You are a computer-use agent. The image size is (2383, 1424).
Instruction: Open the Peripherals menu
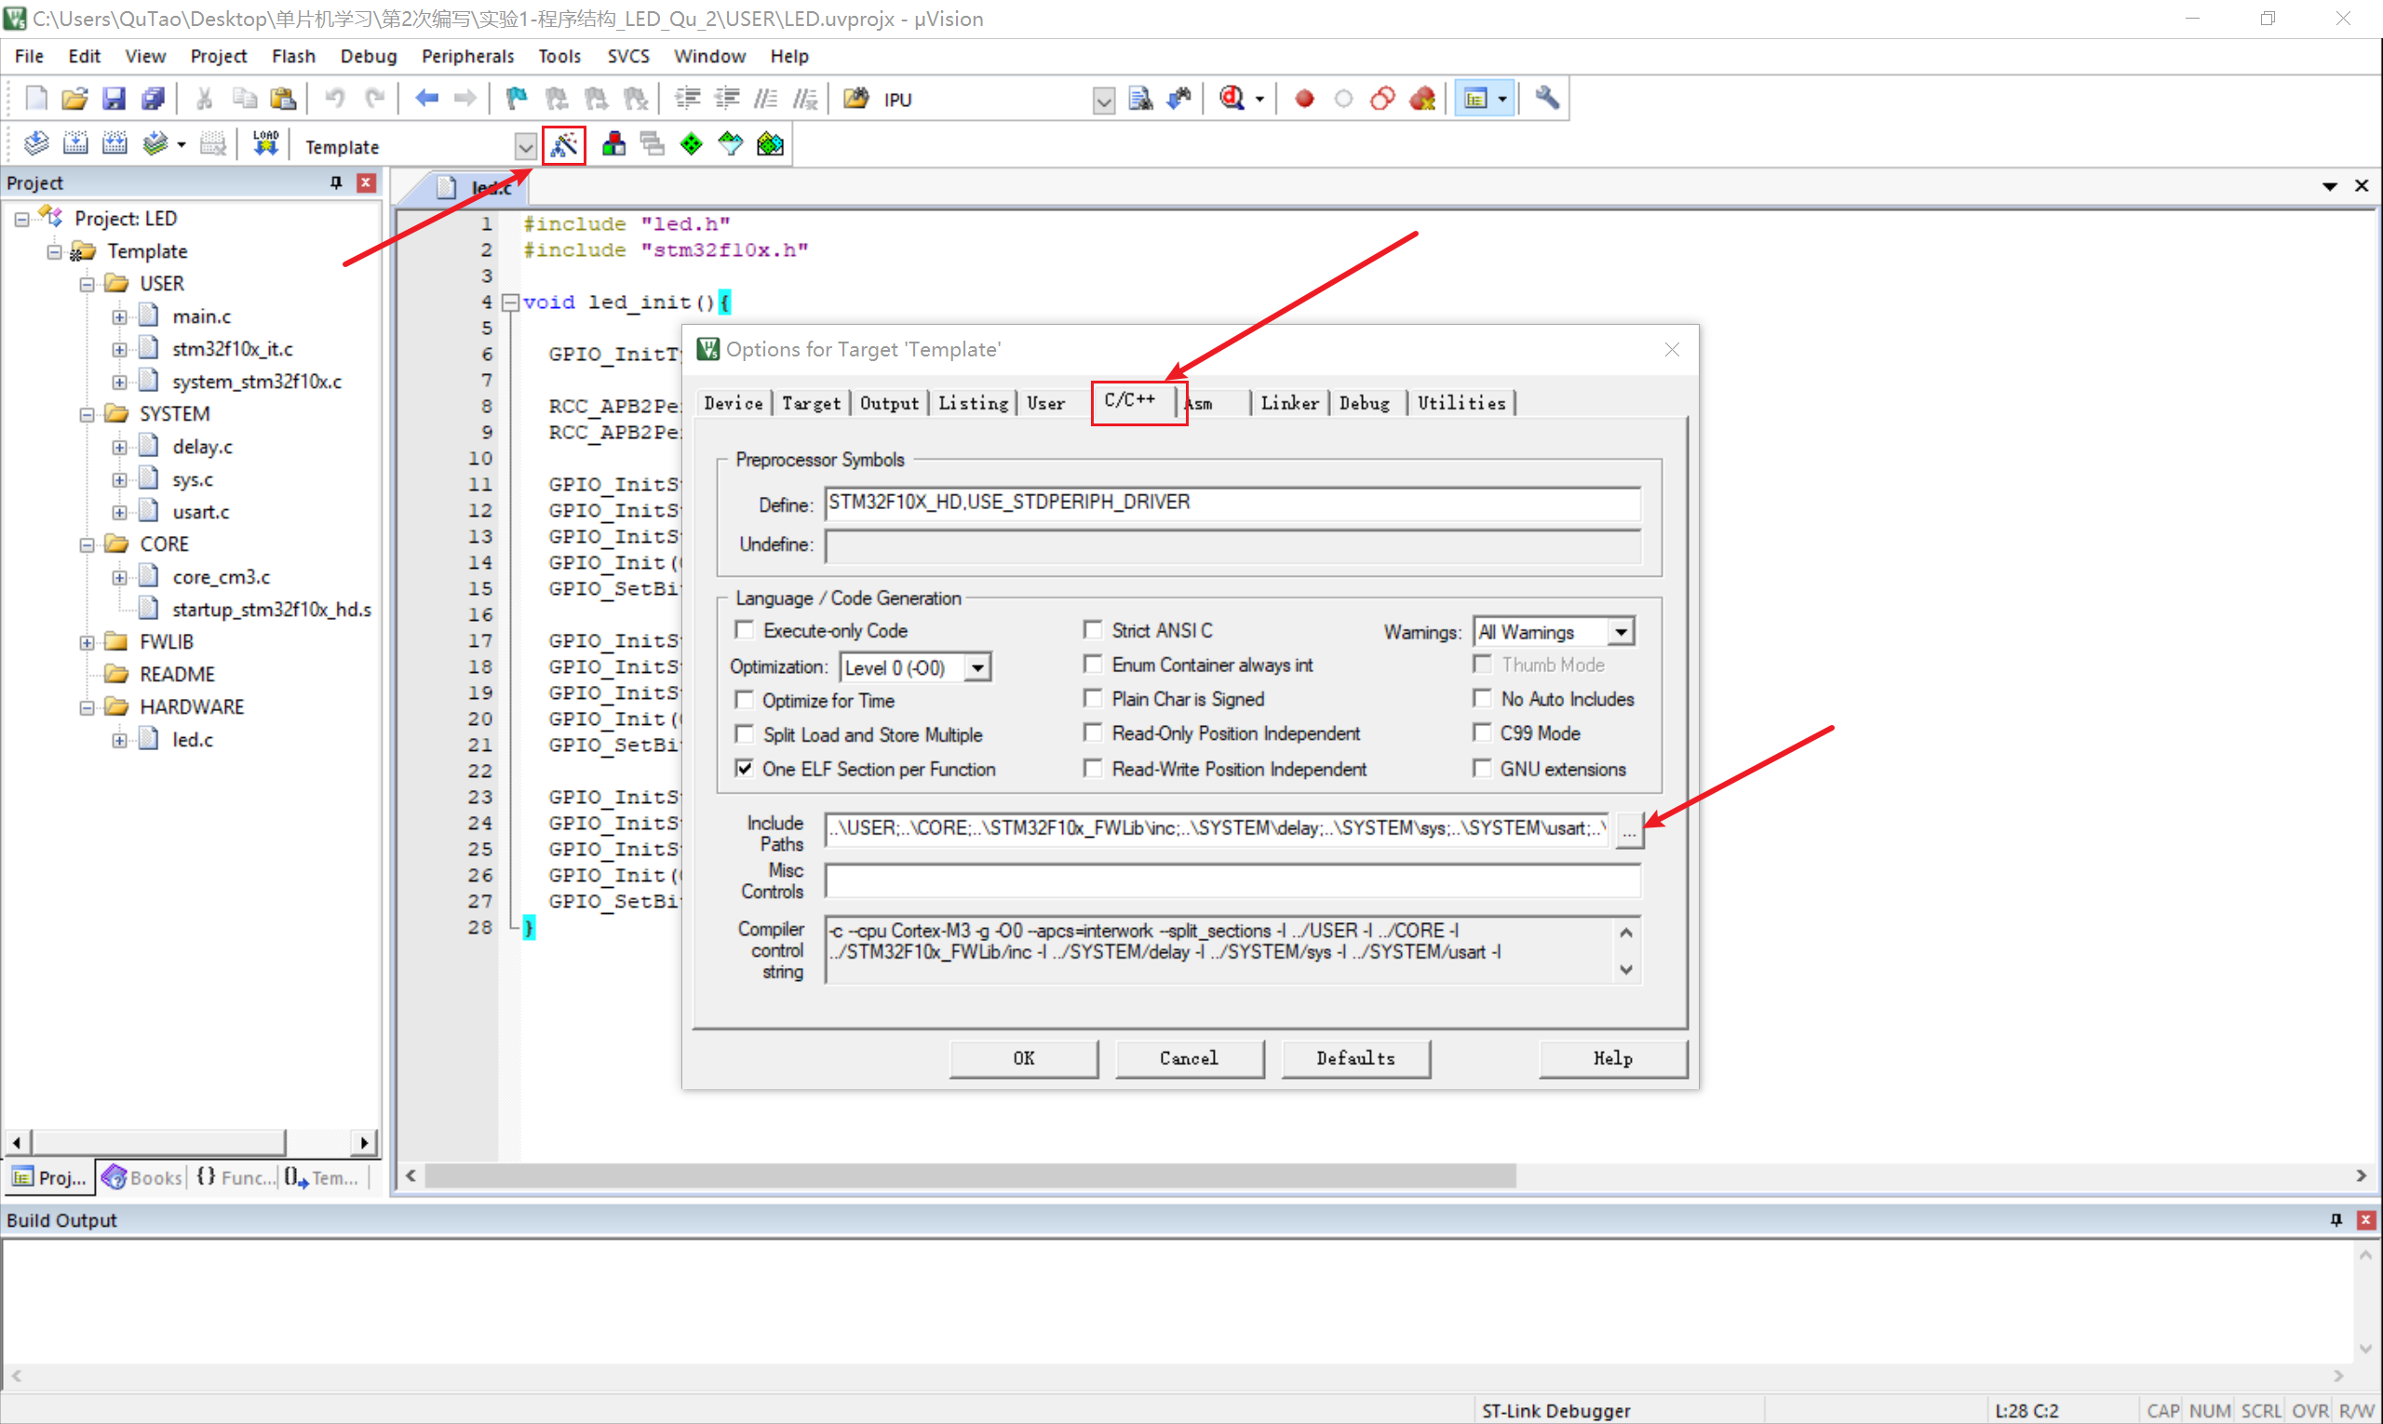click(x=467, y=56)
